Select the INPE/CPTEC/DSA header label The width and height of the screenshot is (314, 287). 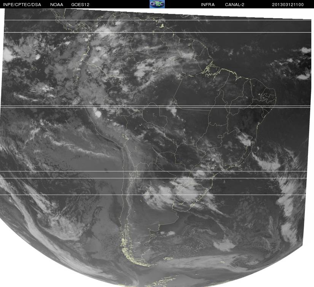22,5
